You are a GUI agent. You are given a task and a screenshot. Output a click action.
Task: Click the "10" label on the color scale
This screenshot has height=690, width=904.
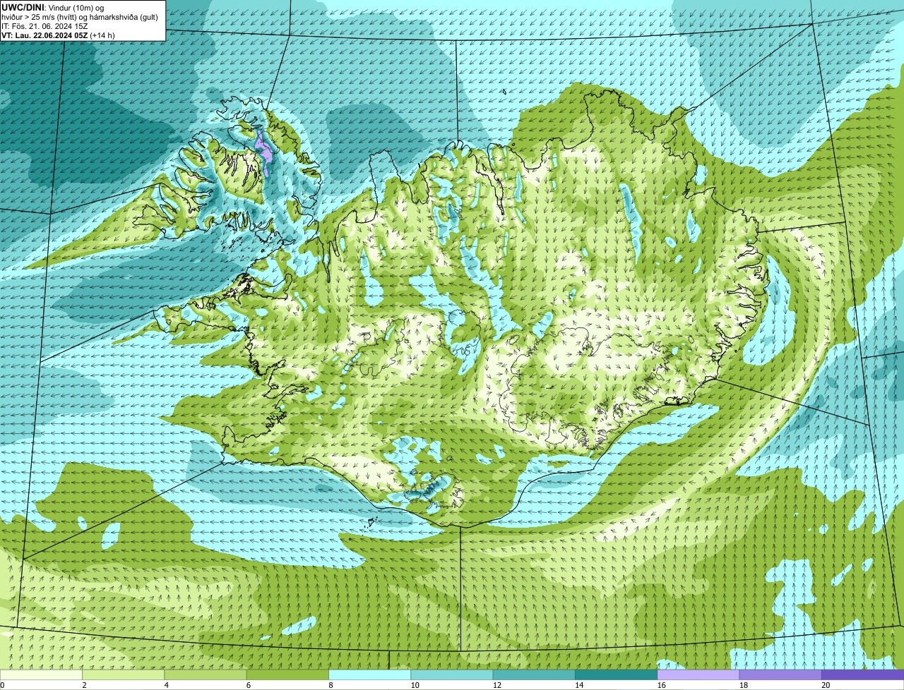pyautogui.click(x=414, y=685)
